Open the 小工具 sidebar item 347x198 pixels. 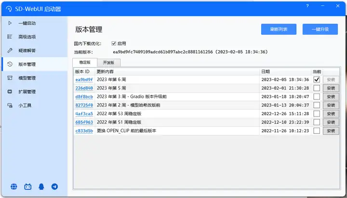34,106
